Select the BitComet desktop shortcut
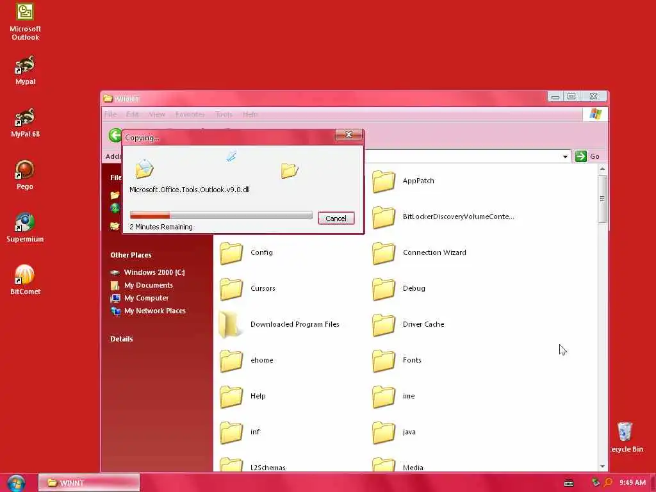This screenshot has height=492, width=656. tap(25, 279)
